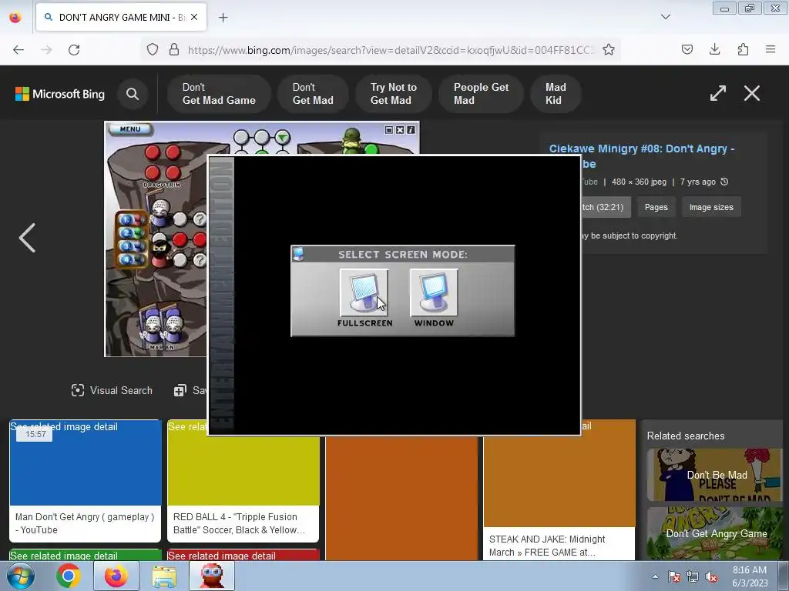Open Bing search magnifier button

(133, 94)
